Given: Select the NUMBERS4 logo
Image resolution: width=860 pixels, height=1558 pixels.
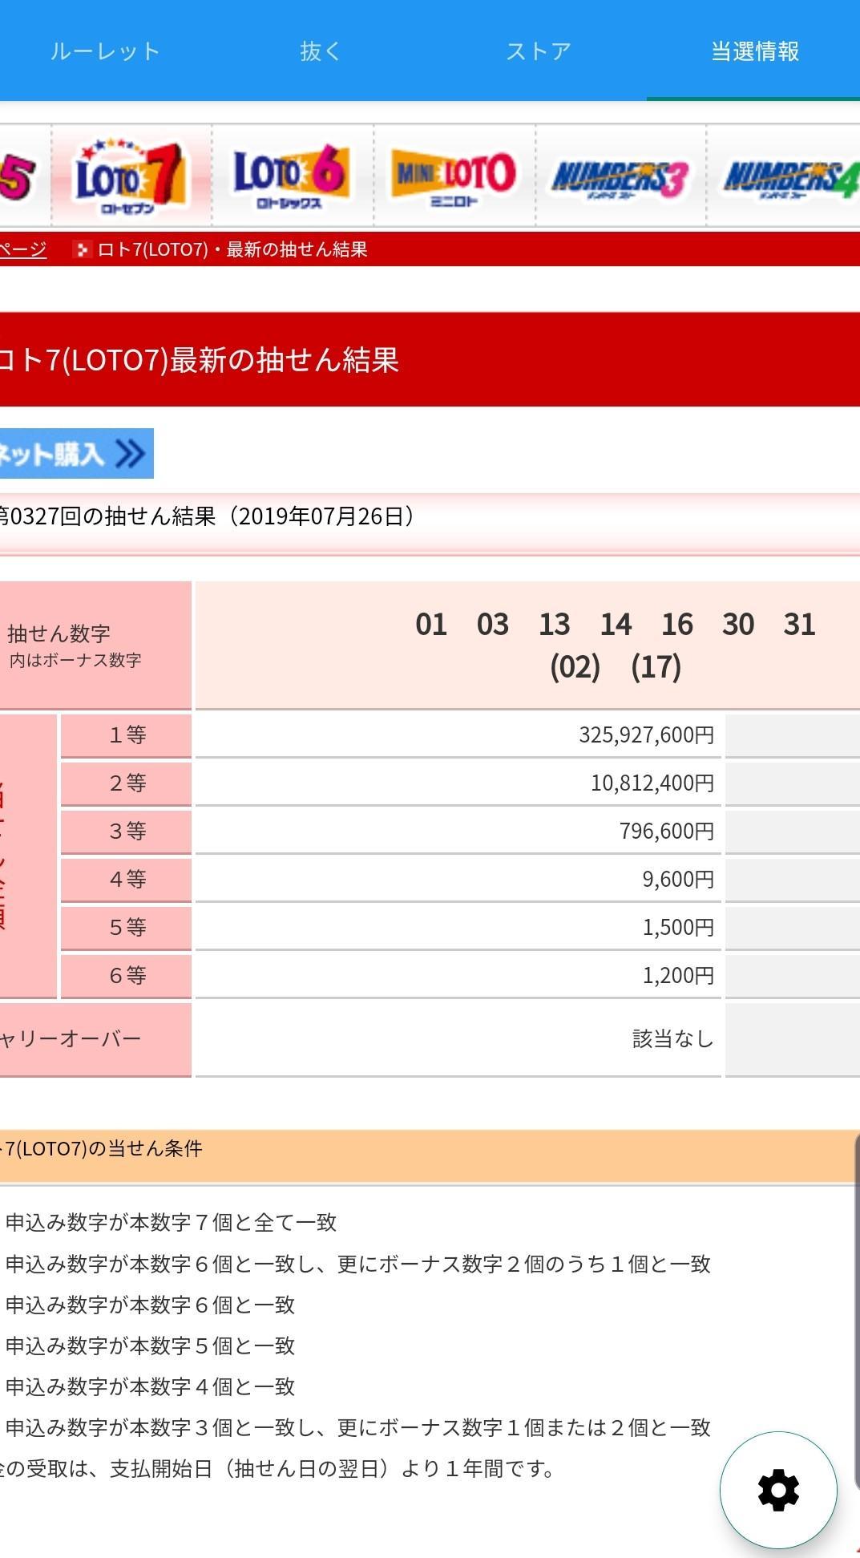Looking at the screenshot, I should point(790,179).
